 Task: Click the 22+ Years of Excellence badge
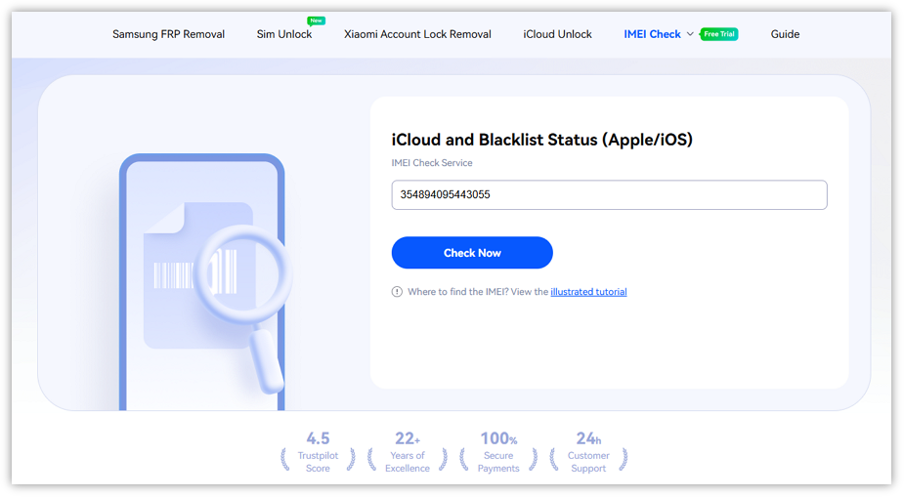pos(408,453)
